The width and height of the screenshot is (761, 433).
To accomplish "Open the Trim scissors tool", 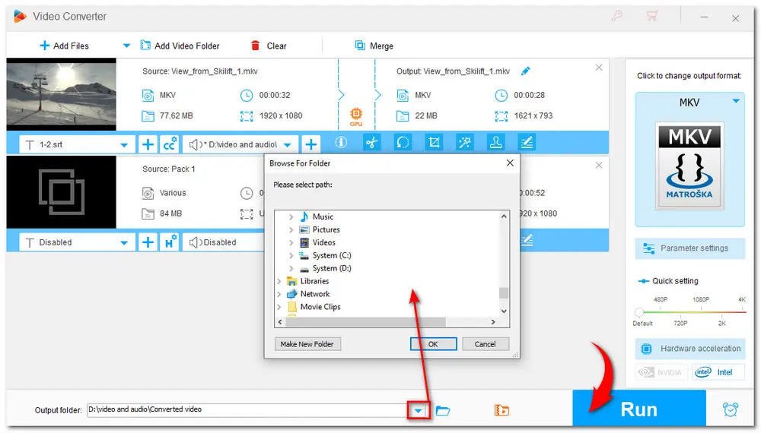I will (372, 142).
